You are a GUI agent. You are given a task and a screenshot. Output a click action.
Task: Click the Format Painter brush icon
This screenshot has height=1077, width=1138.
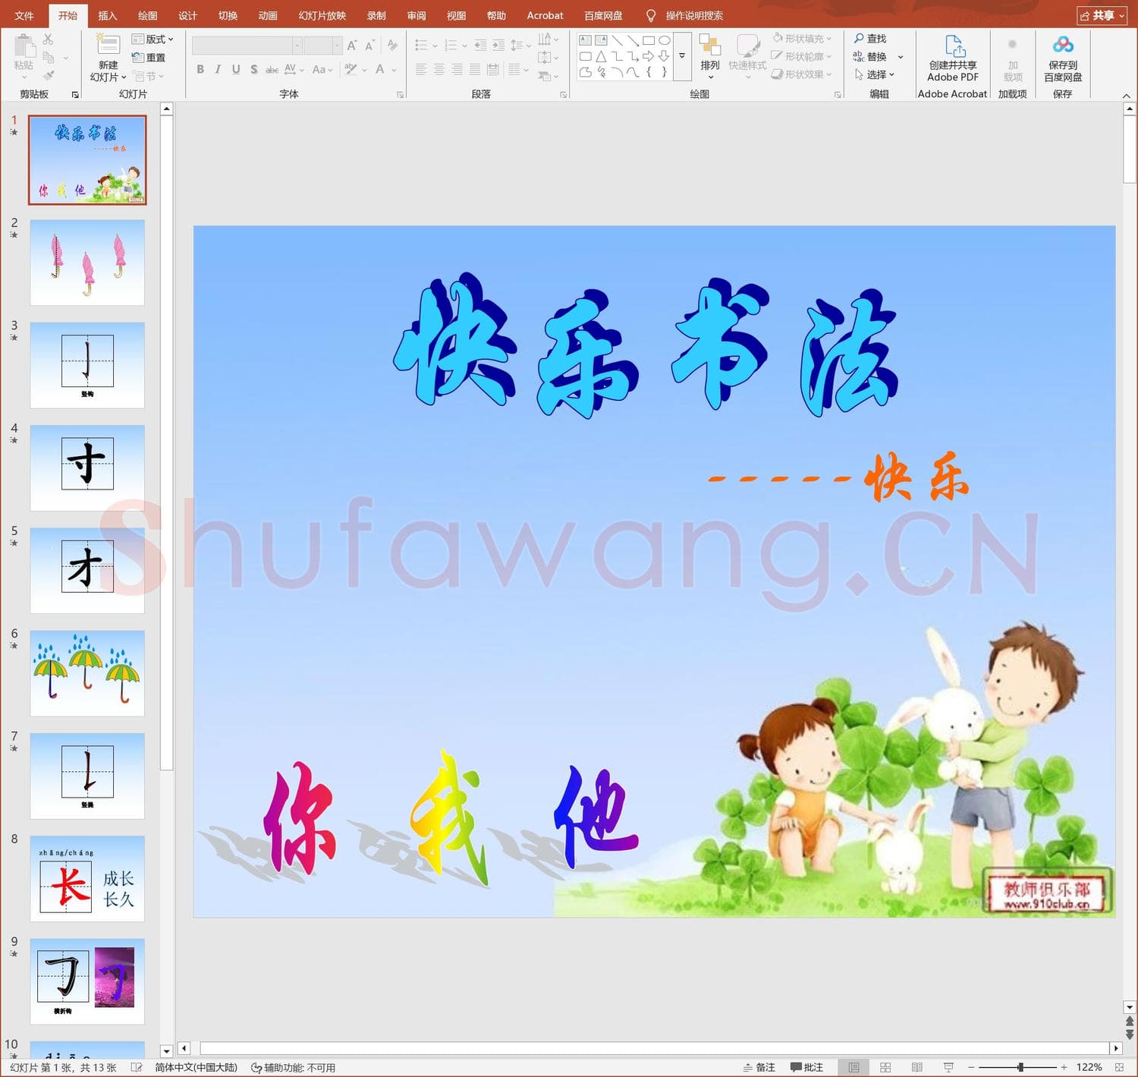pyautogui.click(x=49, y=76)
